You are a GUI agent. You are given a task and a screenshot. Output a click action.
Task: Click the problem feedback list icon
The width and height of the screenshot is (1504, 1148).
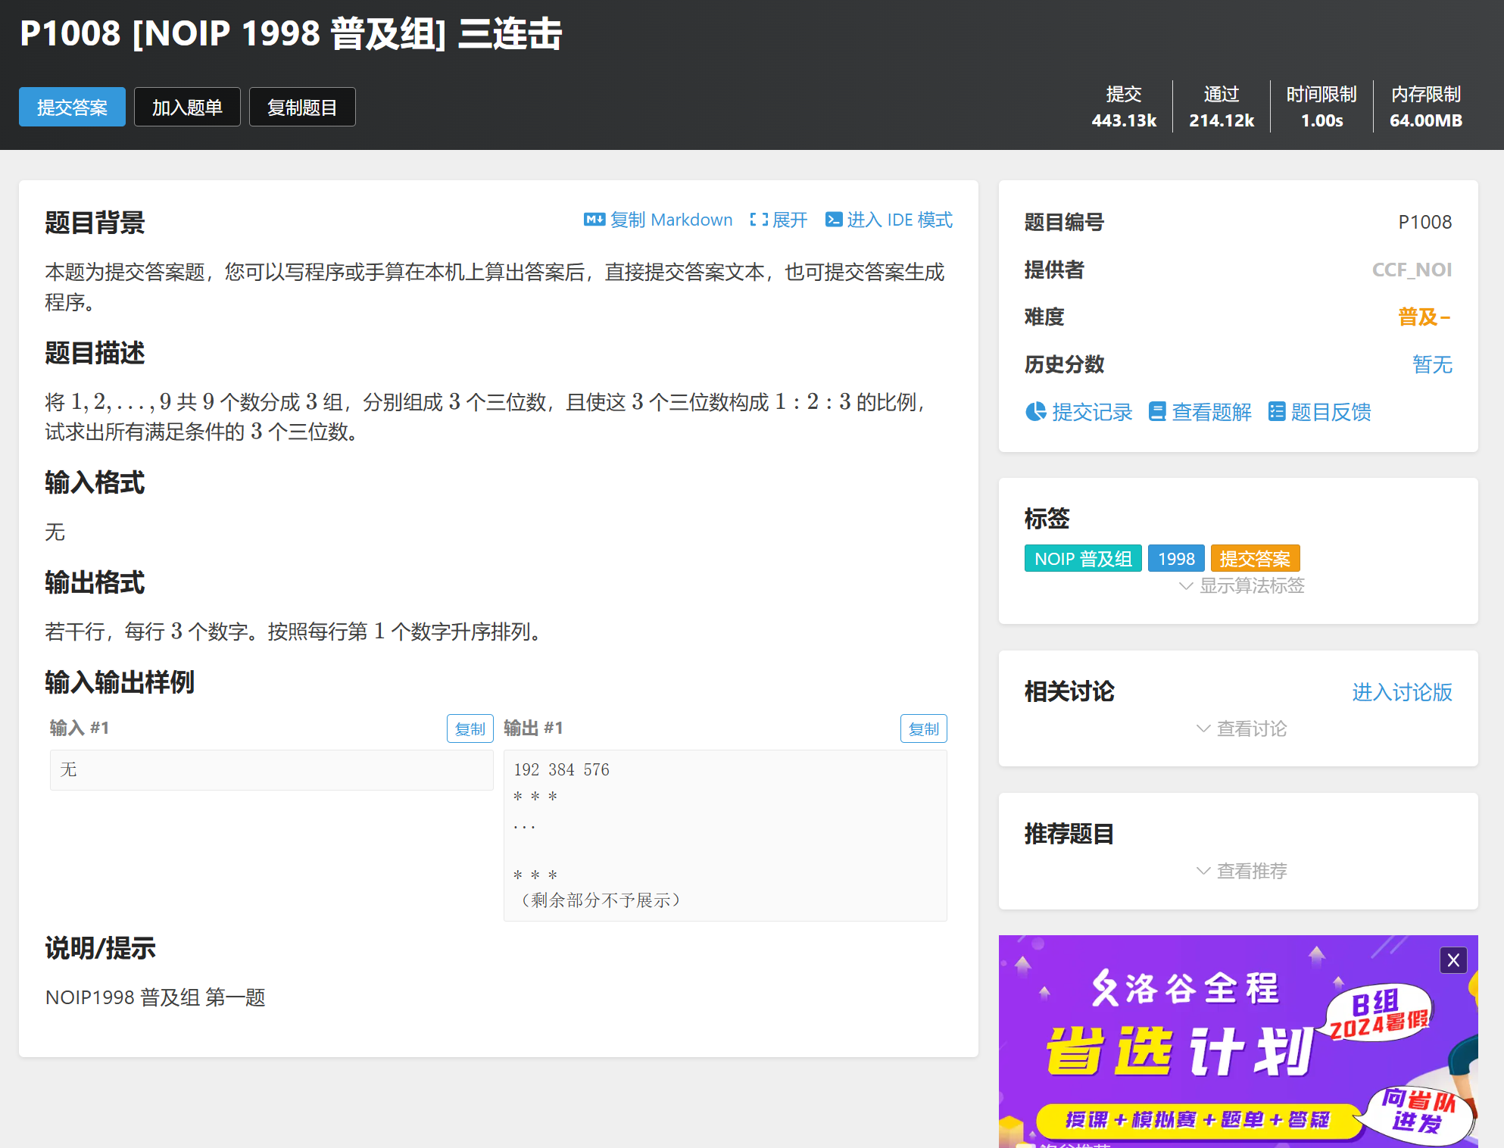[x=1277, y=411]
